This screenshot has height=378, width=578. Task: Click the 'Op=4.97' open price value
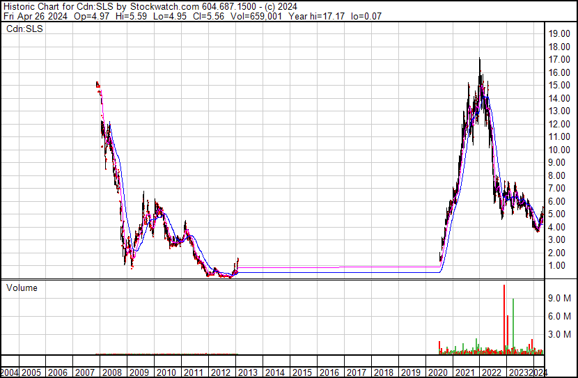point(91,16)
